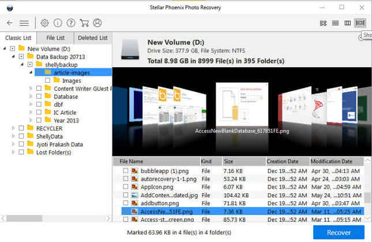The width and height of the screenshot is (372, 242).
Task: Toggle the RECYCLER folder checkbox
Action: pyautogui.click(x=21, y=128)
